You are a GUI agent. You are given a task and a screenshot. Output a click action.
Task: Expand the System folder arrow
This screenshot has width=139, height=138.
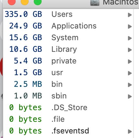coord(130,38)
